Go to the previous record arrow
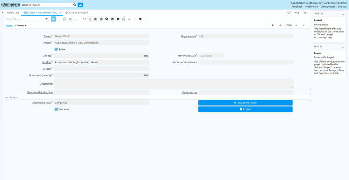Screen dimensions: 349x180 click(x=280, y=25)
